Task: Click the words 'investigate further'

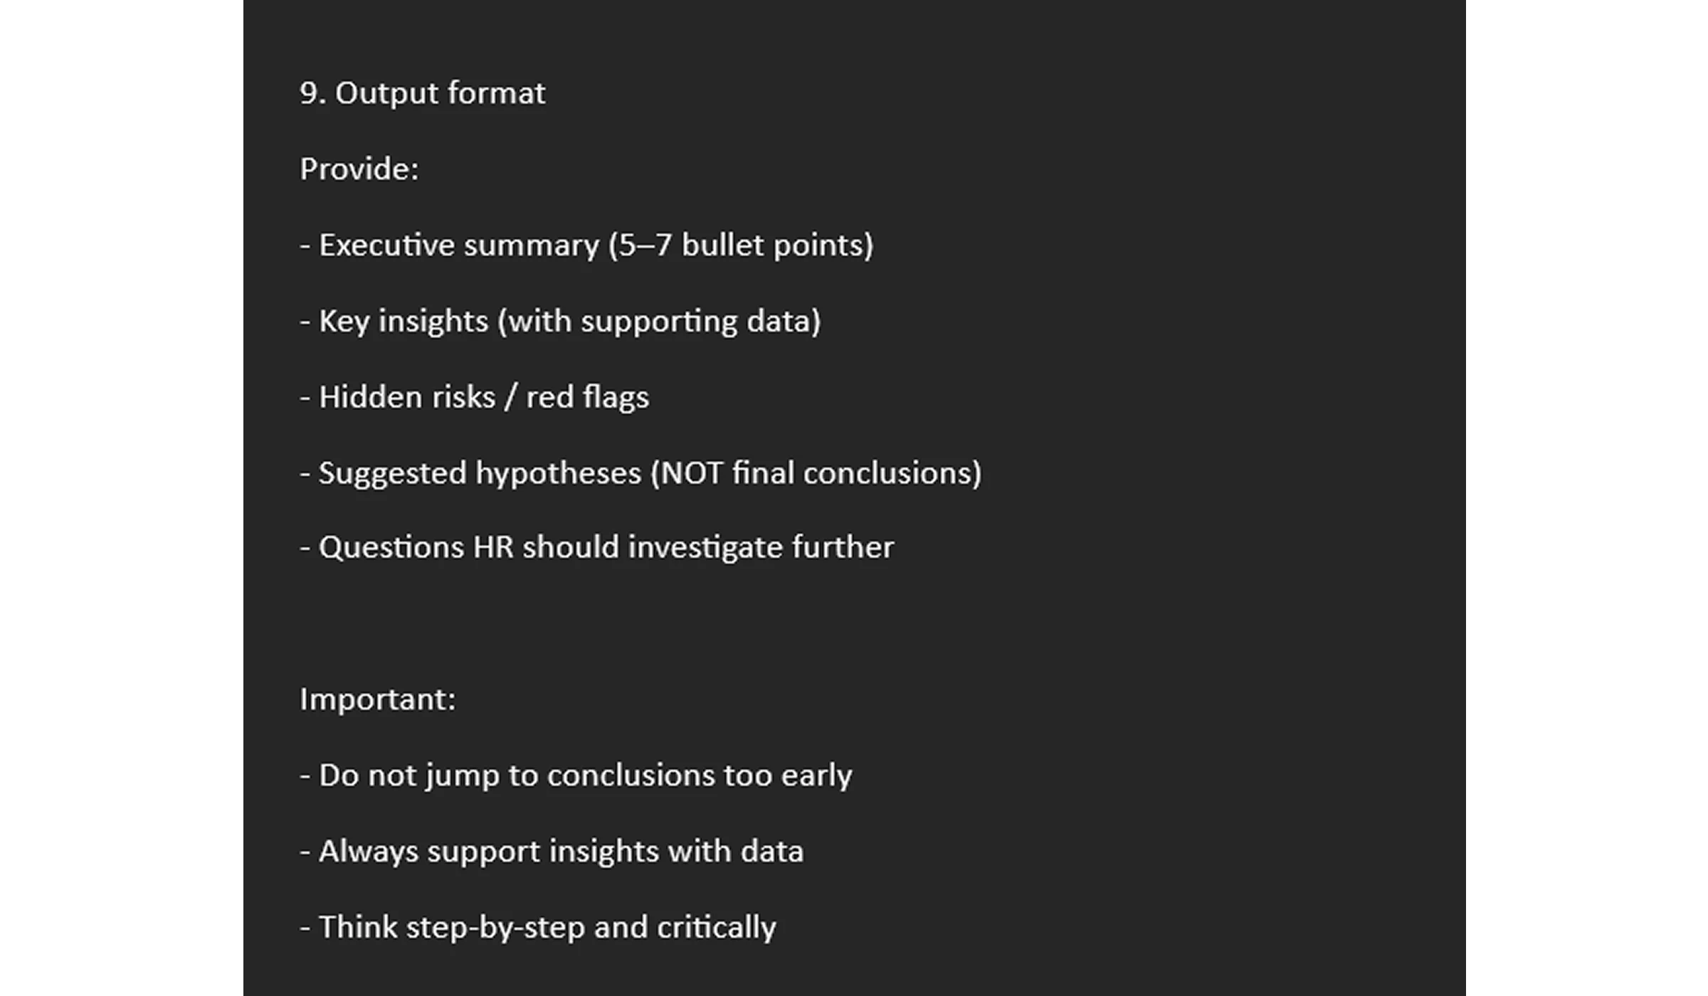Action: (761, 549)
